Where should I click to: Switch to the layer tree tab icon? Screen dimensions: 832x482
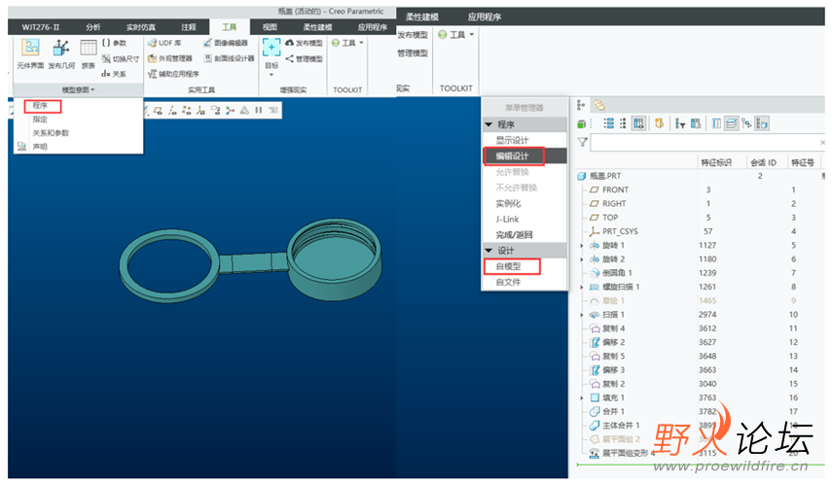pos(599,105)
